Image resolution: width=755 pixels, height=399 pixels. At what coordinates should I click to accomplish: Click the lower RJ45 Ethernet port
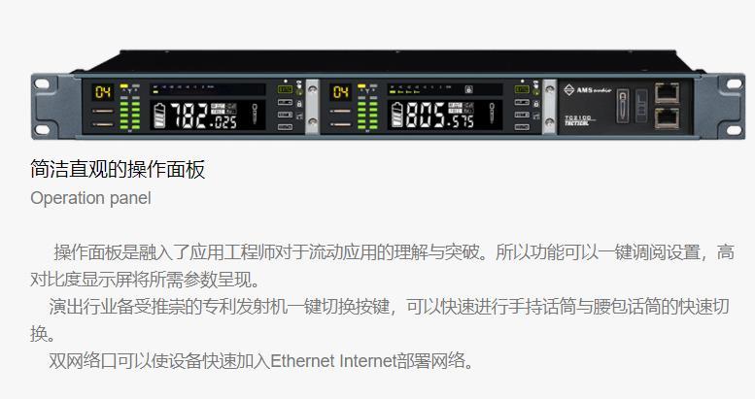668,118
